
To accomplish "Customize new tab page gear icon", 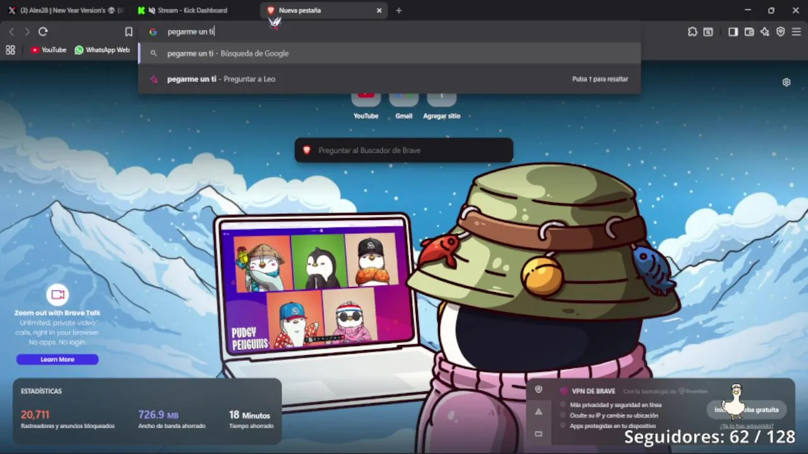I will (x=787, y=83).
